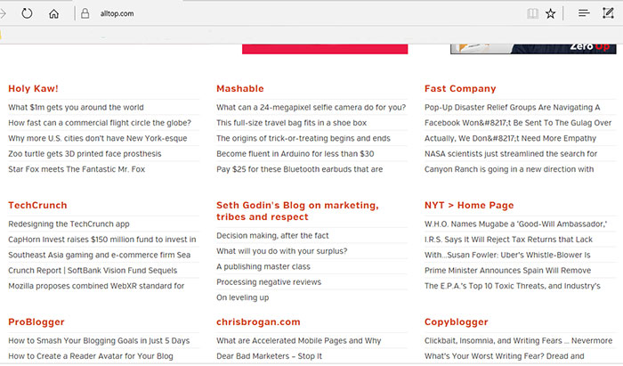Open 'Canyon Ranch is going in a new direction'
The width and height of the screenshot is (623, 366).
point(509,169)
